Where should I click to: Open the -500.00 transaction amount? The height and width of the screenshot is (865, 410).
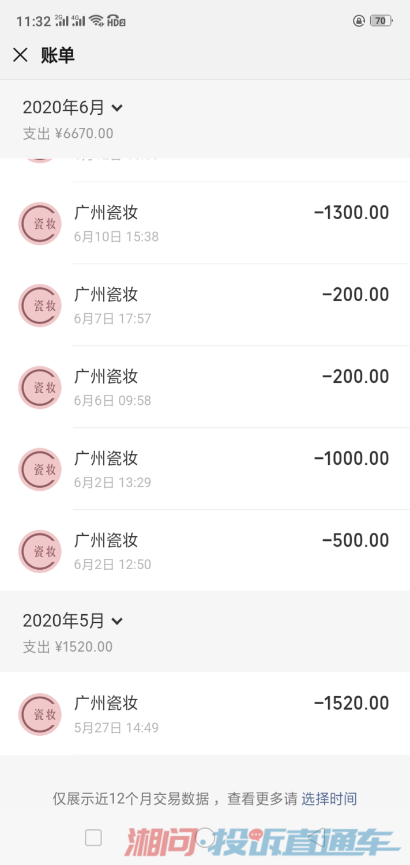(355, 540)
